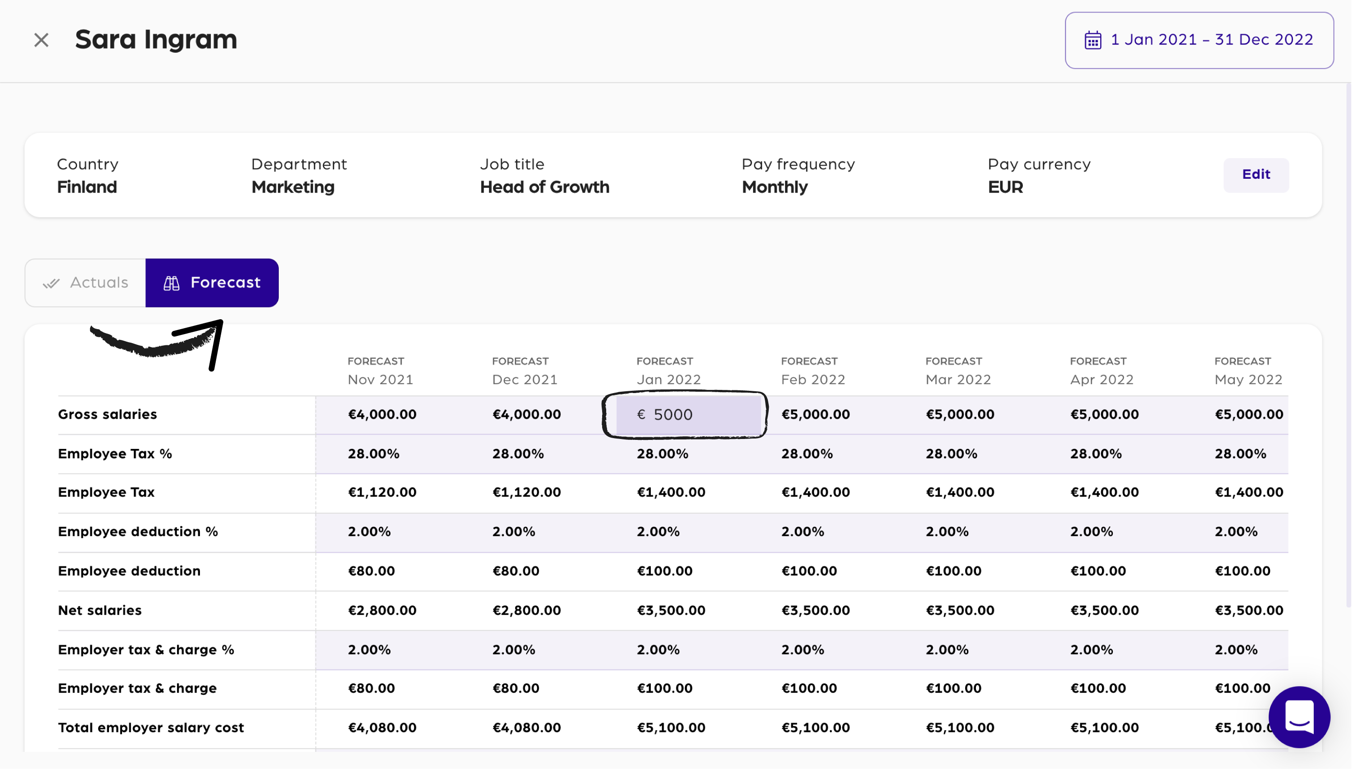Click the double-check icon on Actuals
The image size is (1352, 769).
[x=51, y=284]
